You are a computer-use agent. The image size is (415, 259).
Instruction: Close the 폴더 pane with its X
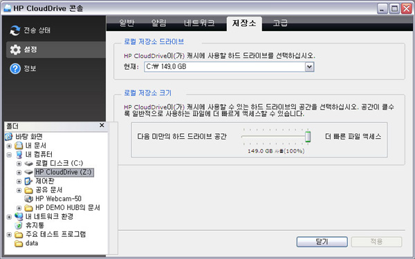[x=102, y=125]
